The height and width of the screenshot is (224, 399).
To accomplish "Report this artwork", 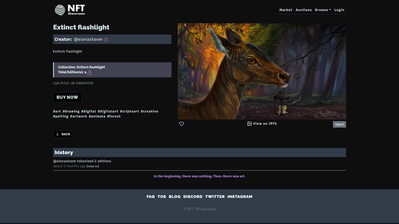I will coord(339,124).
